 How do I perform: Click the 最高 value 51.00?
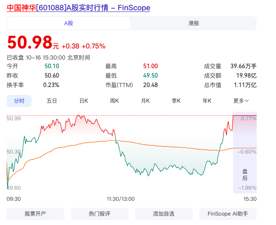click(x=151, y=66)
